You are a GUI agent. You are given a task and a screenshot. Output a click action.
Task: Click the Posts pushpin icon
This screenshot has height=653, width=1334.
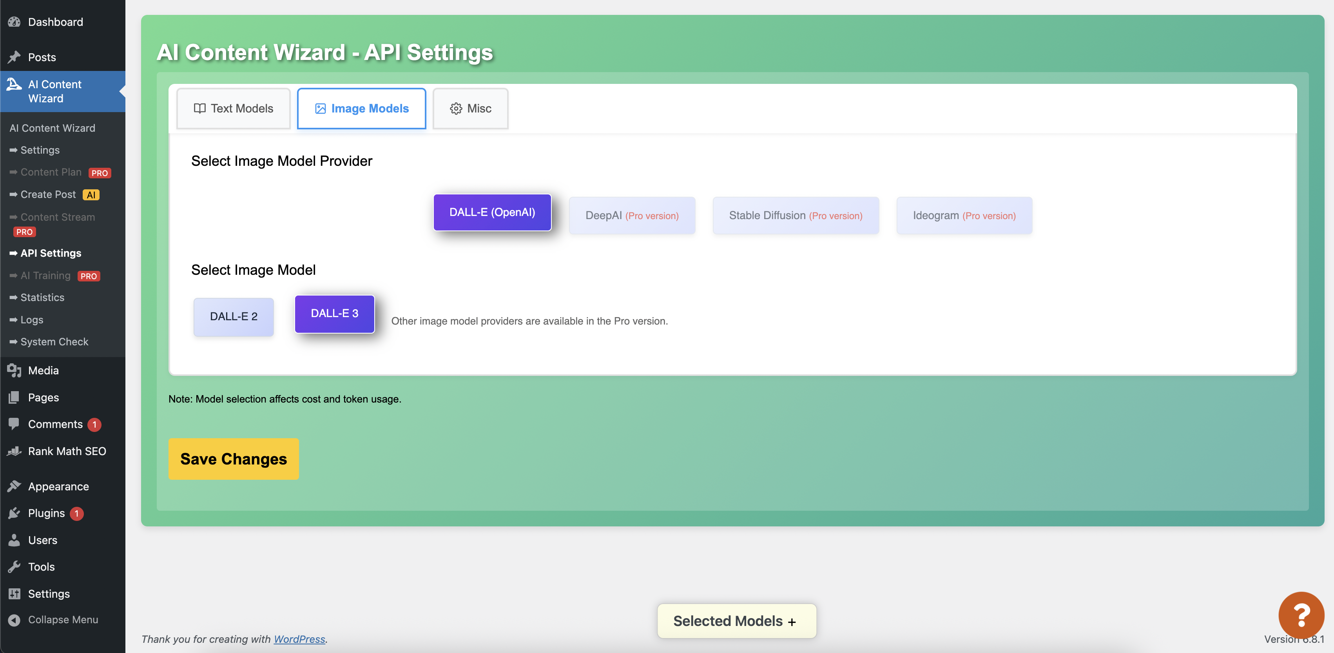click(14, 57)
